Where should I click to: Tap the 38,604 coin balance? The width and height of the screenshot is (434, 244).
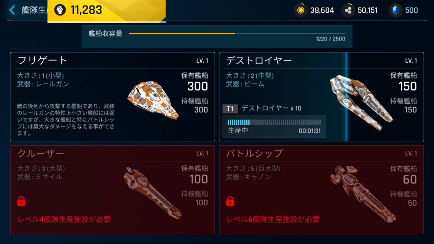coord(322,10)
